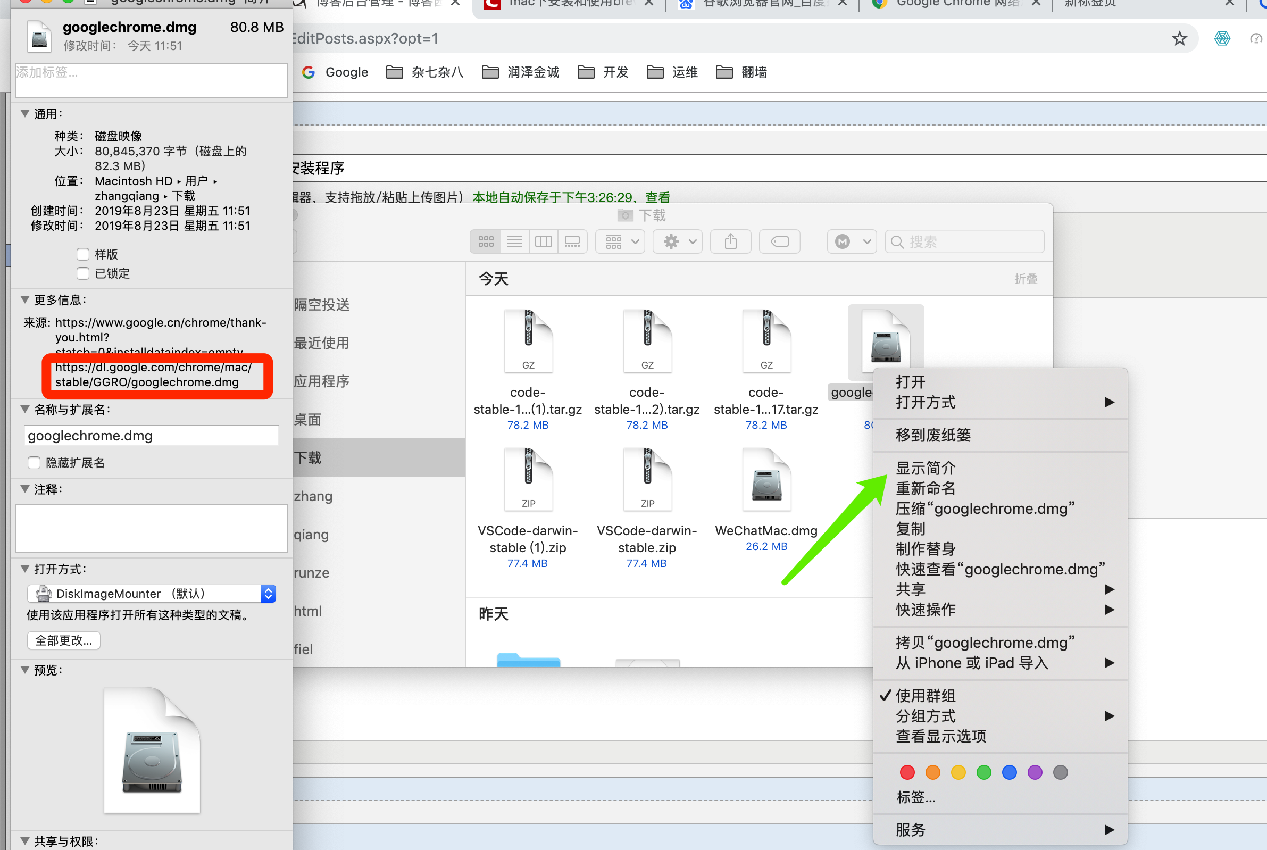1267x850 pixels.
Task: Click the teal browser extension icon
Action: 1222,38
